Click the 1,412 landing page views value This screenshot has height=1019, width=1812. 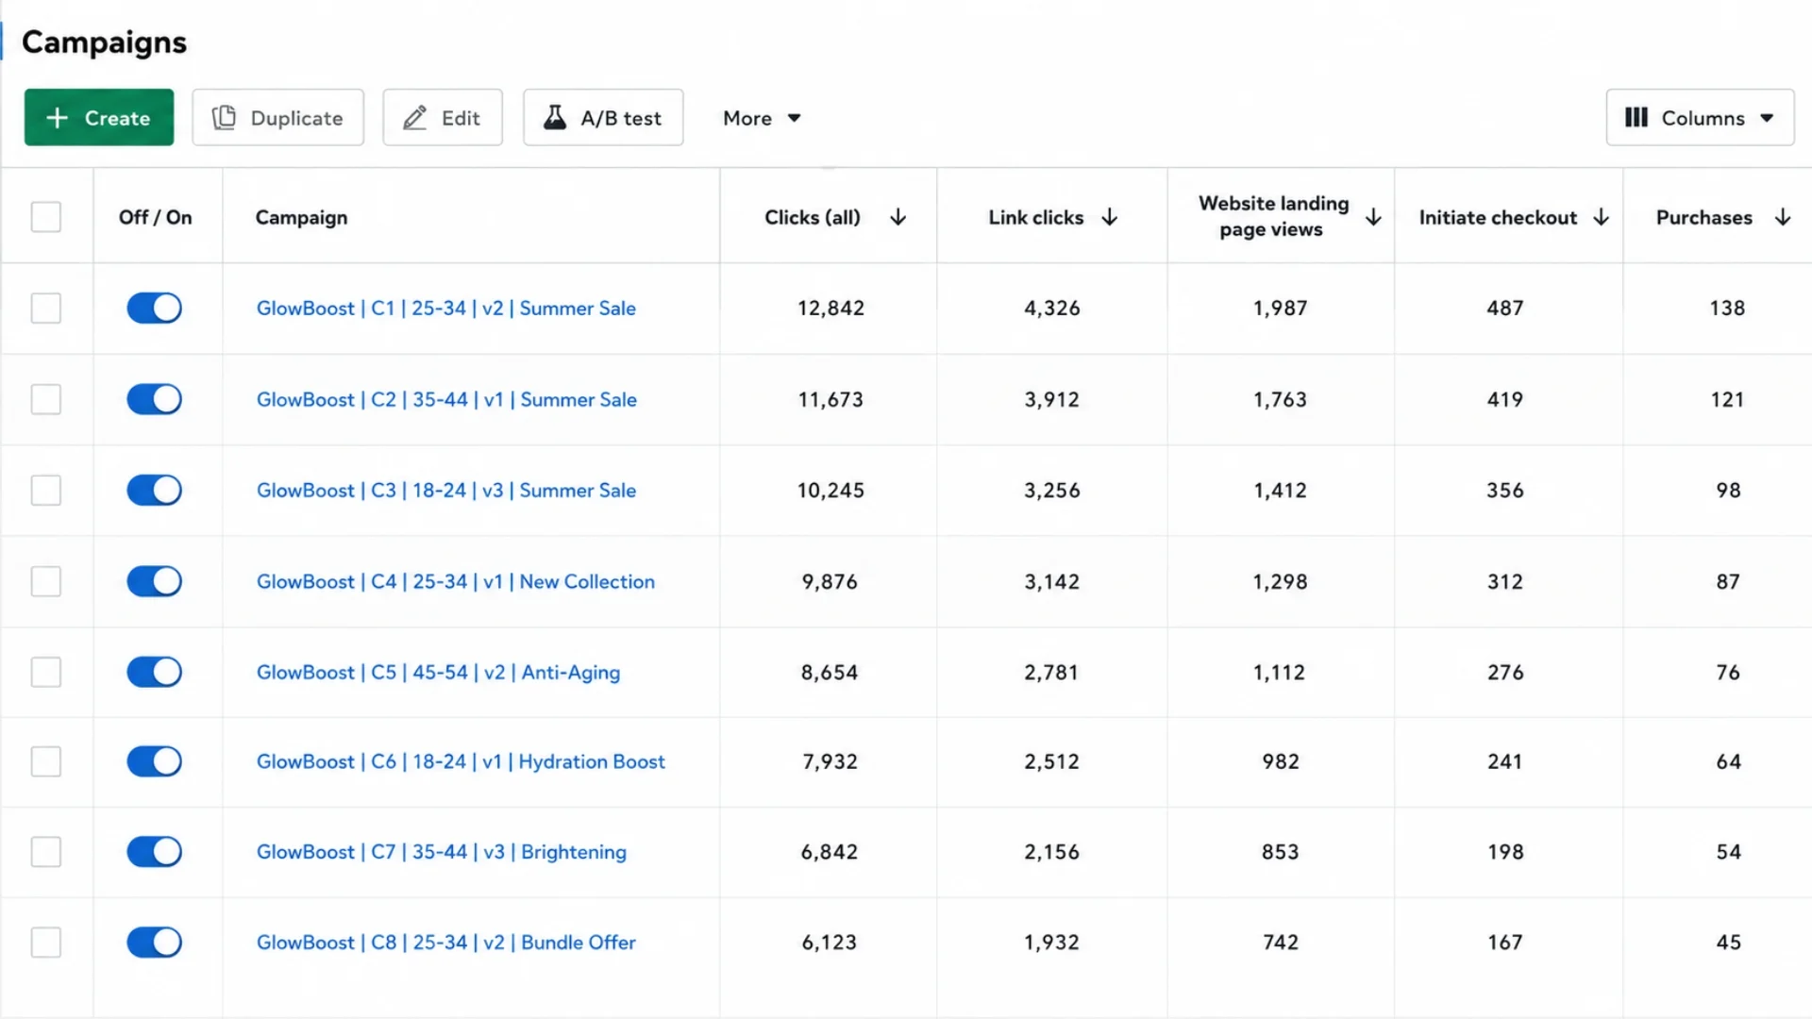1280,491
